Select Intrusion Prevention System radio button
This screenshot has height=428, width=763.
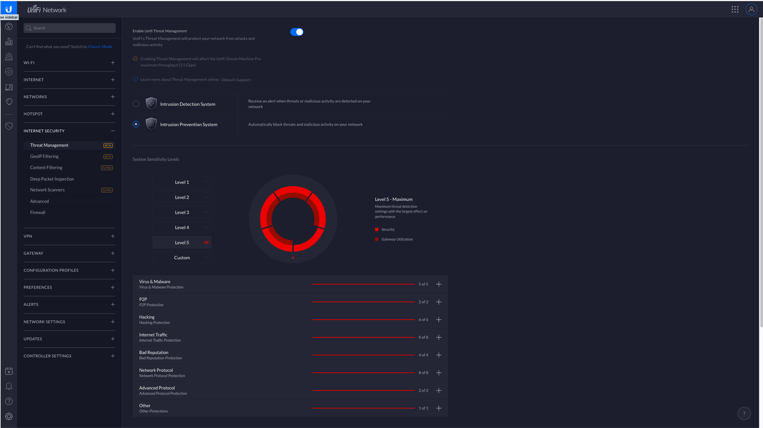tap(136, 124)
